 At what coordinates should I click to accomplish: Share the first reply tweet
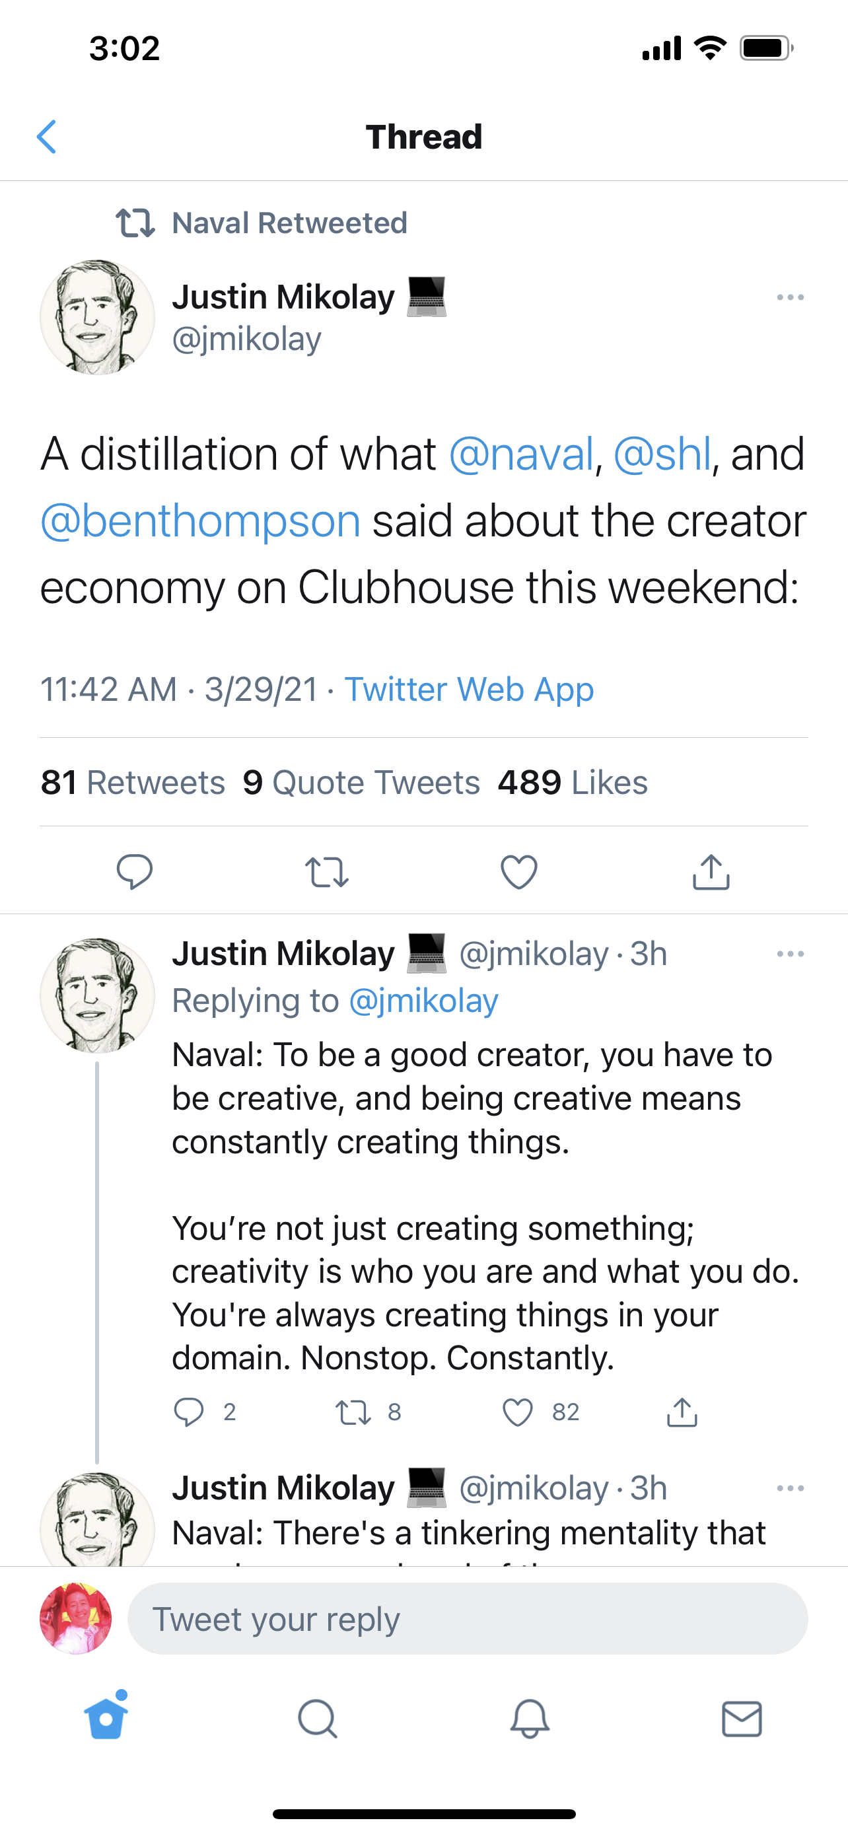(x=682, y=1412)
